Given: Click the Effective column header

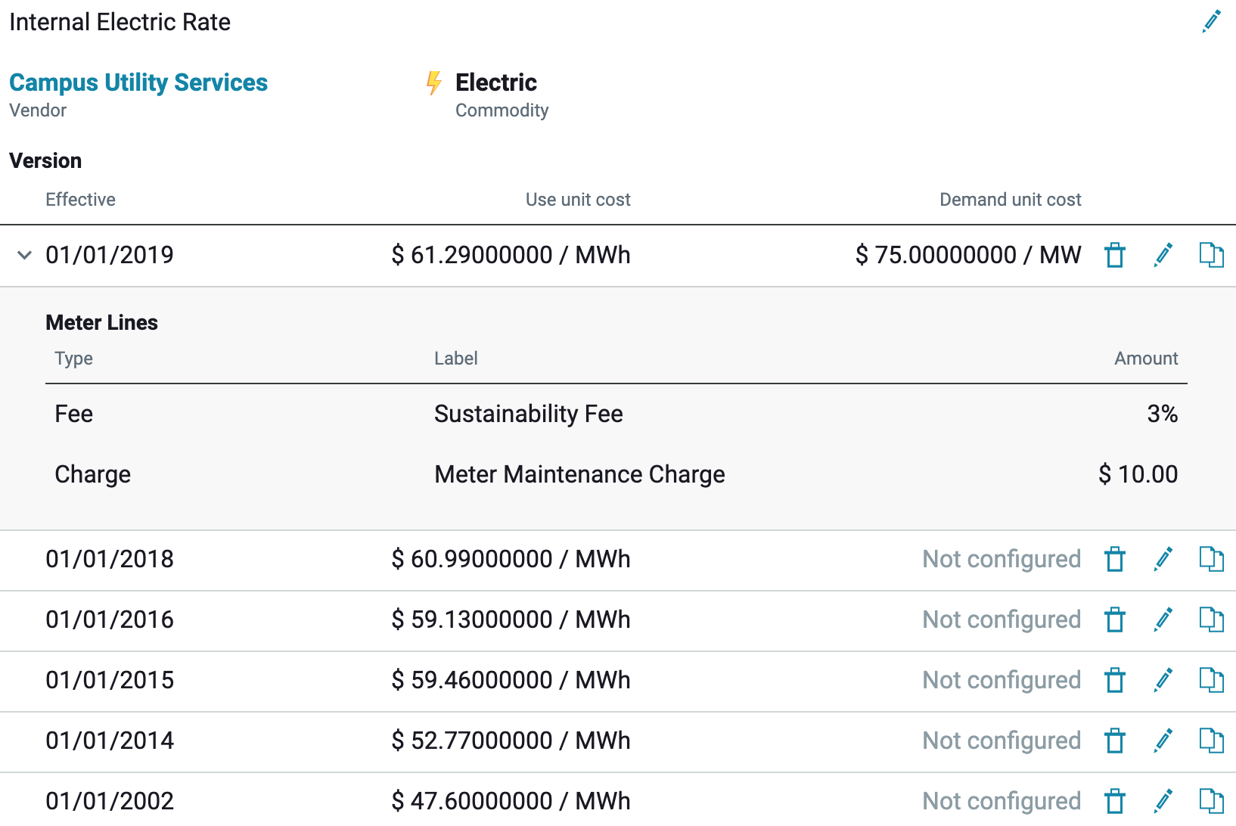Looking at the screenshot, I should pyautogui.click(x=80, y=199).
